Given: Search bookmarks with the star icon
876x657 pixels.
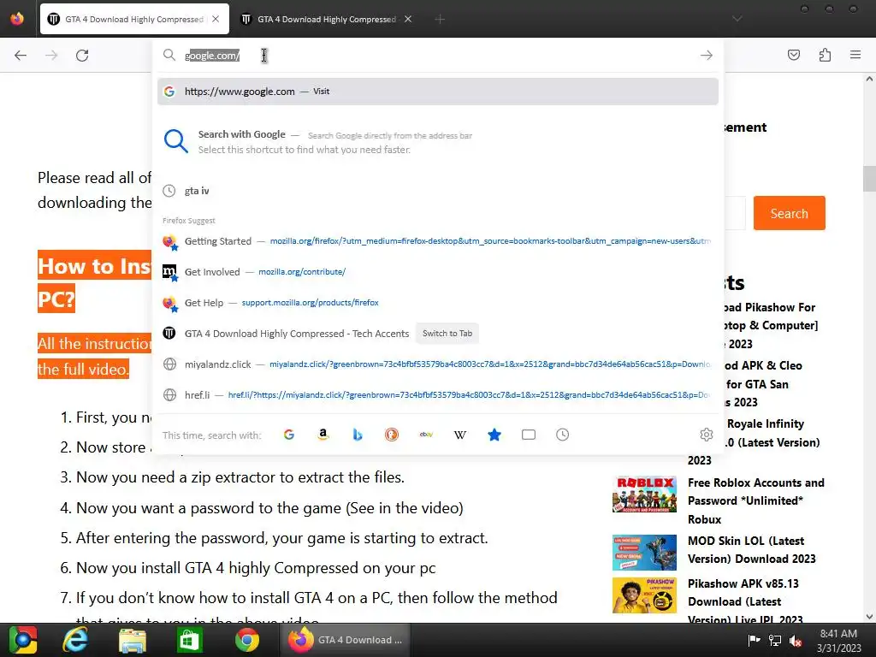Looking at the screenshot, I should (494, 435).
